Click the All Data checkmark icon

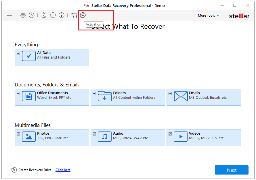click(29, 56)
